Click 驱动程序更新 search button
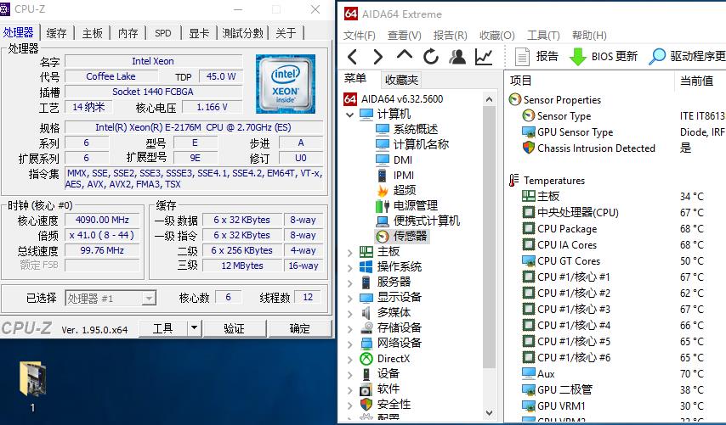 point(687,56)
